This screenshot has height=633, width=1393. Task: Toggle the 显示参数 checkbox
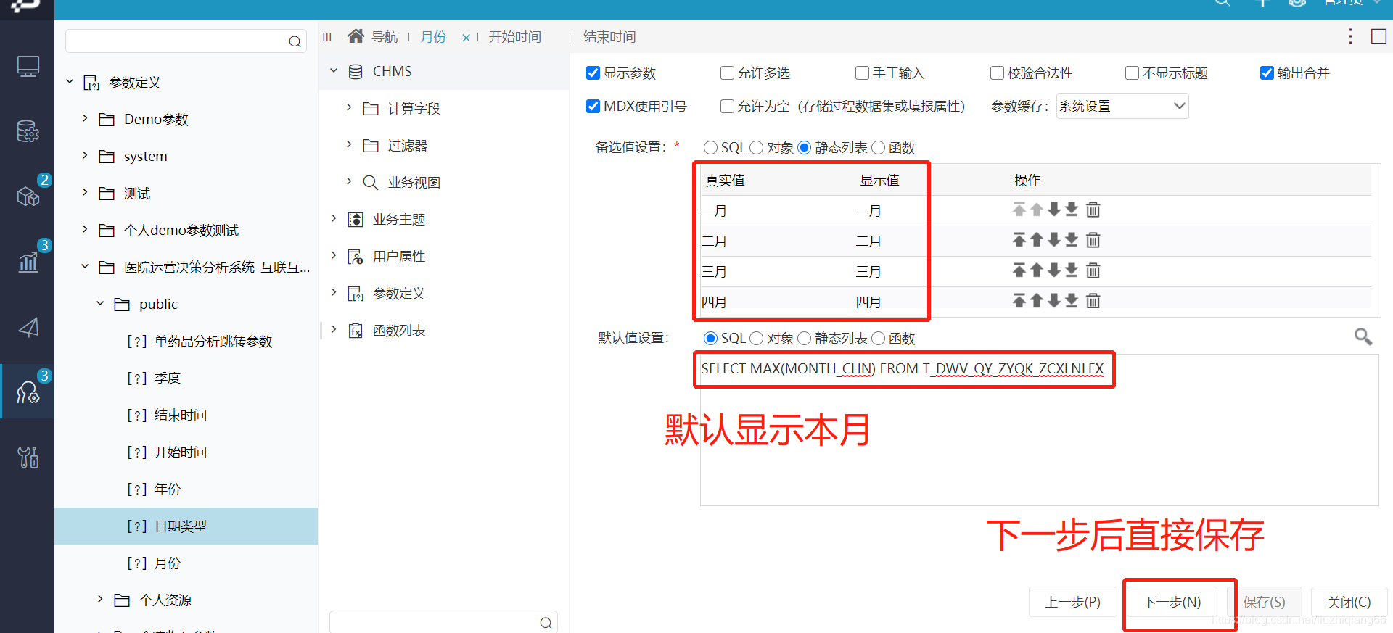(593, 73)
